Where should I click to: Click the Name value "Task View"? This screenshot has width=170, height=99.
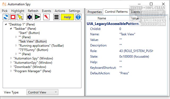coord(127,34)
